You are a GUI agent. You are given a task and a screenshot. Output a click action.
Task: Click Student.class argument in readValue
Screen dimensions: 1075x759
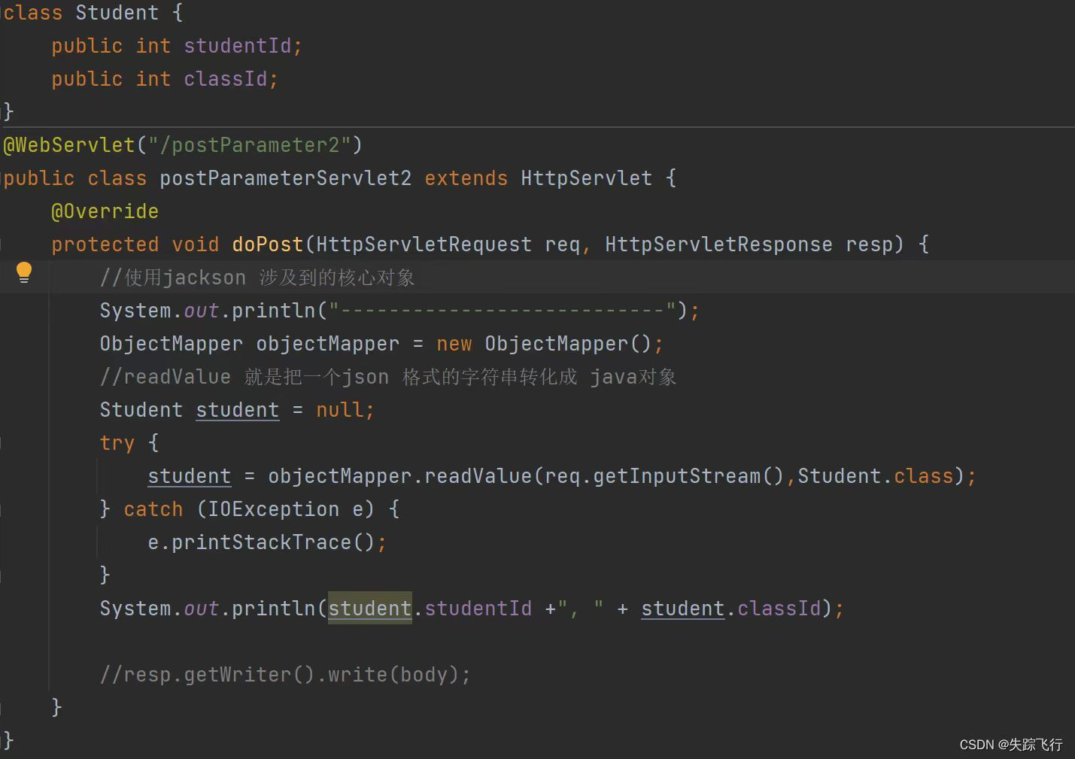[x=875, y=476]
